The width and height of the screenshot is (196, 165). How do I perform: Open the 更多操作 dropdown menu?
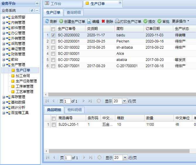point(180,21)
